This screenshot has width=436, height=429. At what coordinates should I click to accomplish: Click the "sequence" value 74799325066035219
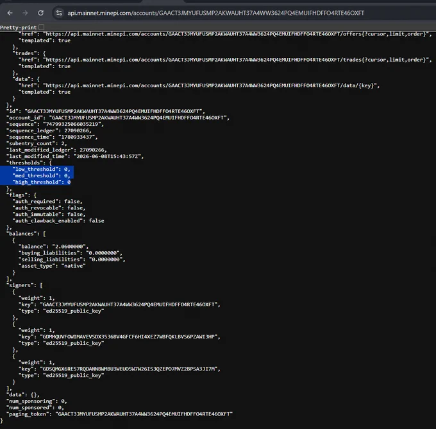pos(73,124)
